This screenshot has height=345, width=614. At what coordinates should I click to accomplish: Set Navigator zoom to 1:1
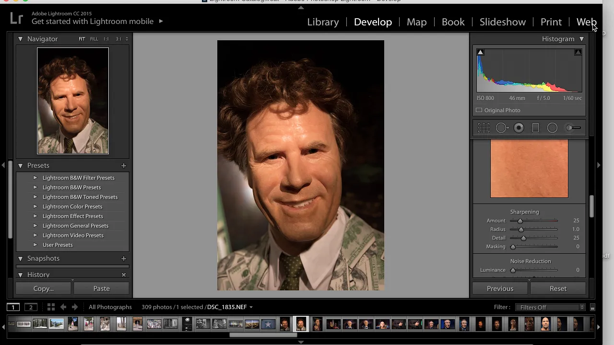106,39
